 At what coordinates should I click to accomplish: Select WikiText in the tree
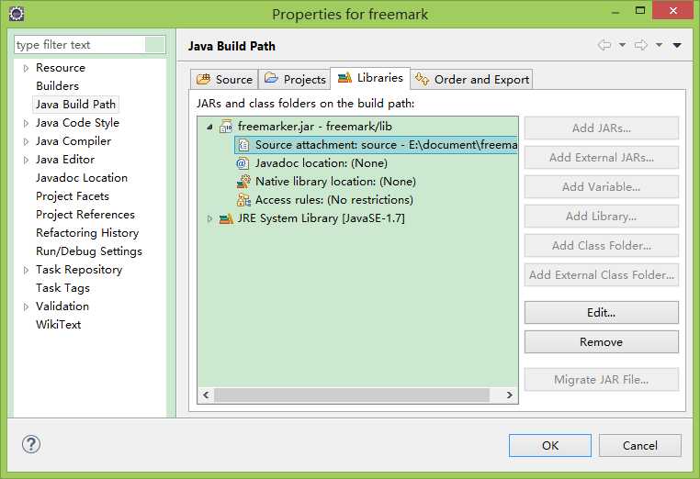point(58,325)
